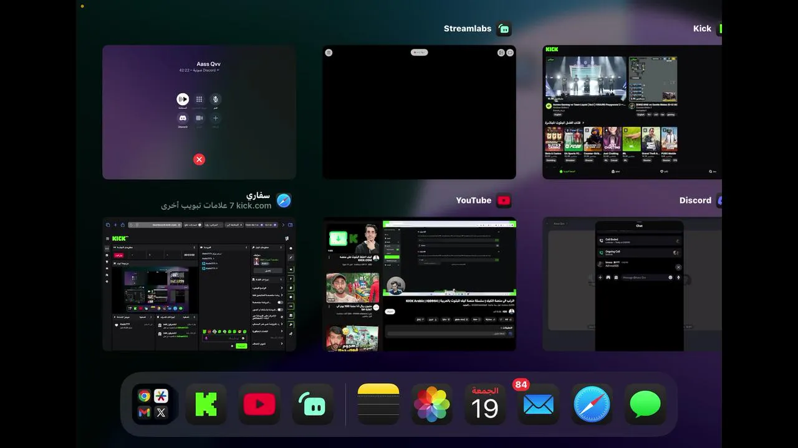Tap the add (plus) button in call card
Viewport: 798px width, 448px height.
pyautogui.click(x=216, y=118)
